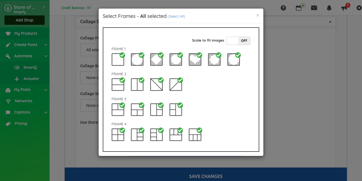Open the Pricing menu item
This screenshot has height=181, width=362.
(x=21, y=123)
